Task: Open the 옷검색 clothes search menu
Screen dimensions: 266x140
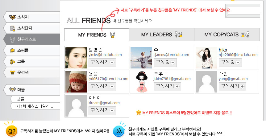Action: [x=32, y=72]
